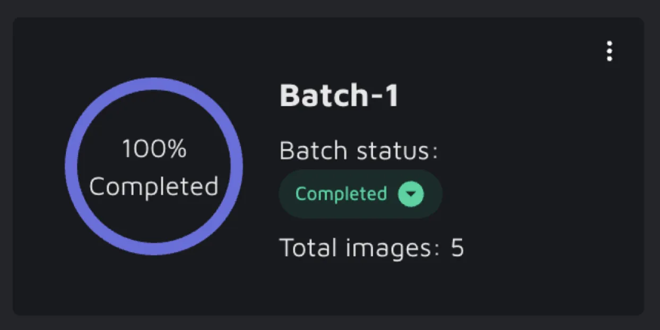The width and height of the screenshot is (660, 330).
Task: Open the three-dot options menu
Action: pos(610,51)
